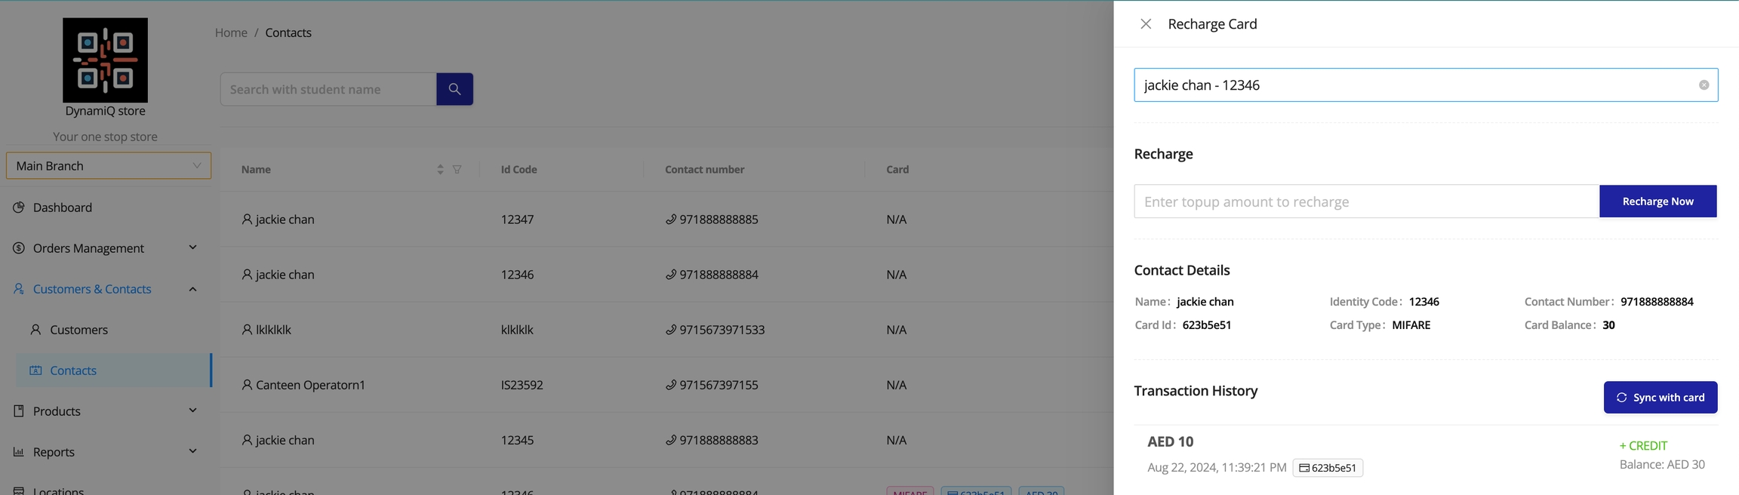Click the DynamiQ store logo

105,60
